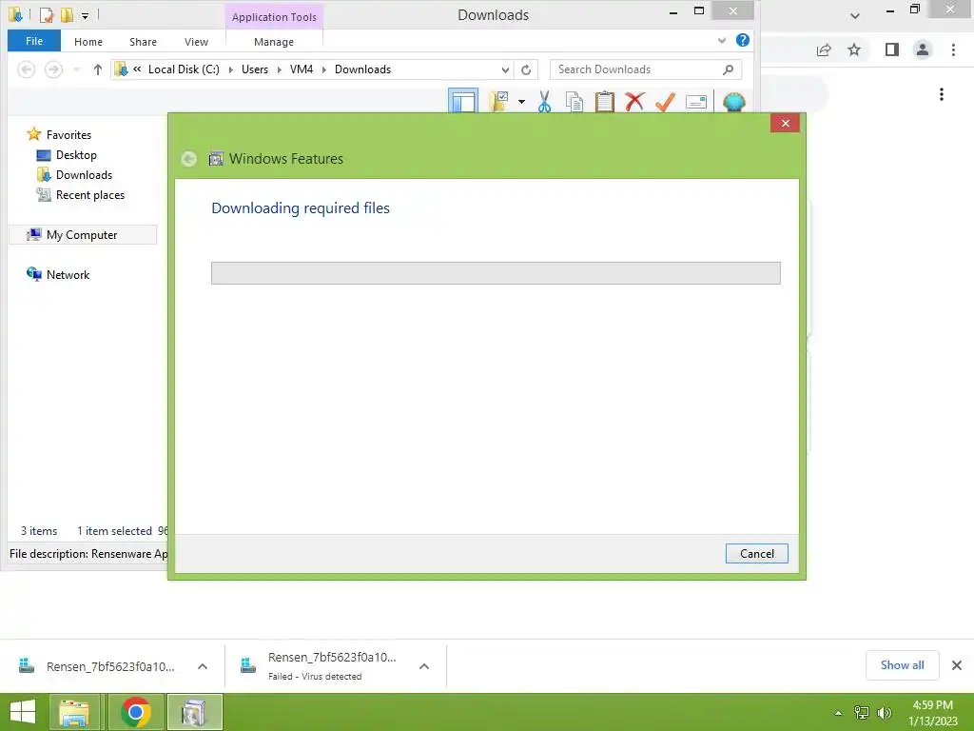
Task: Open the Windows Start button
Action: click(x=23, y=712)
